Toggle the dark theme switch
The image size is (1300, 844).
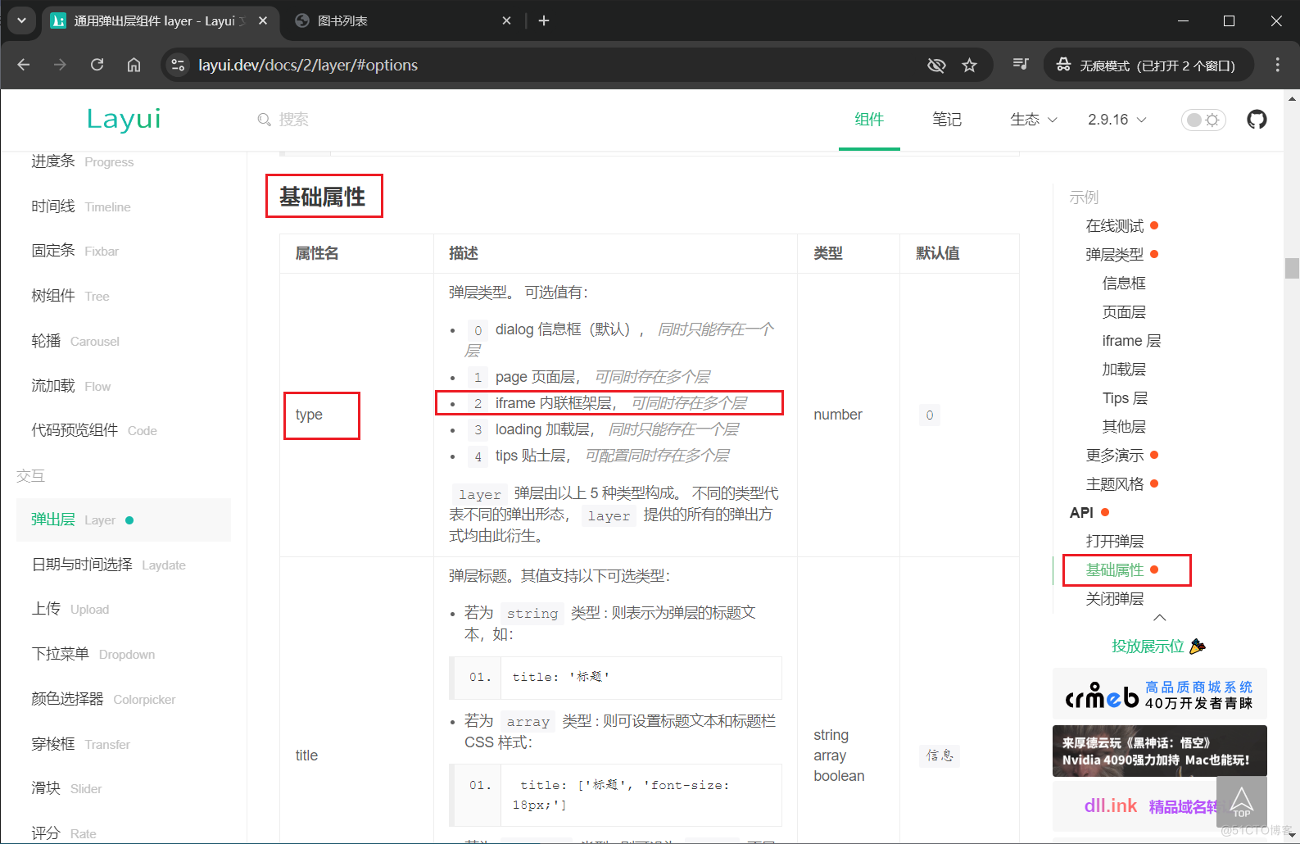pyautogui.click(x=1203, y=120)
